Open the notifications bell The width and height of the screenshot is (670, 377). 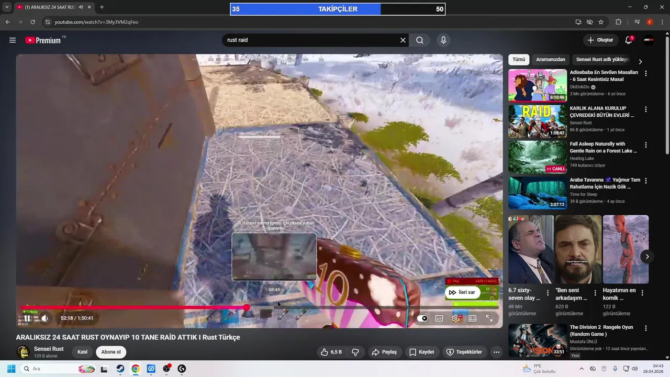pos(629,40)
